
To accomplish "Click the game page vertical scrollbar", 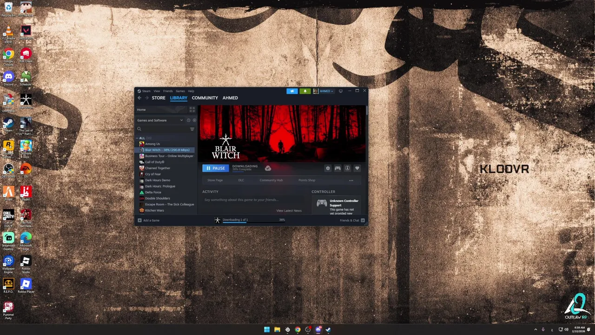I will tap(367, 110).
